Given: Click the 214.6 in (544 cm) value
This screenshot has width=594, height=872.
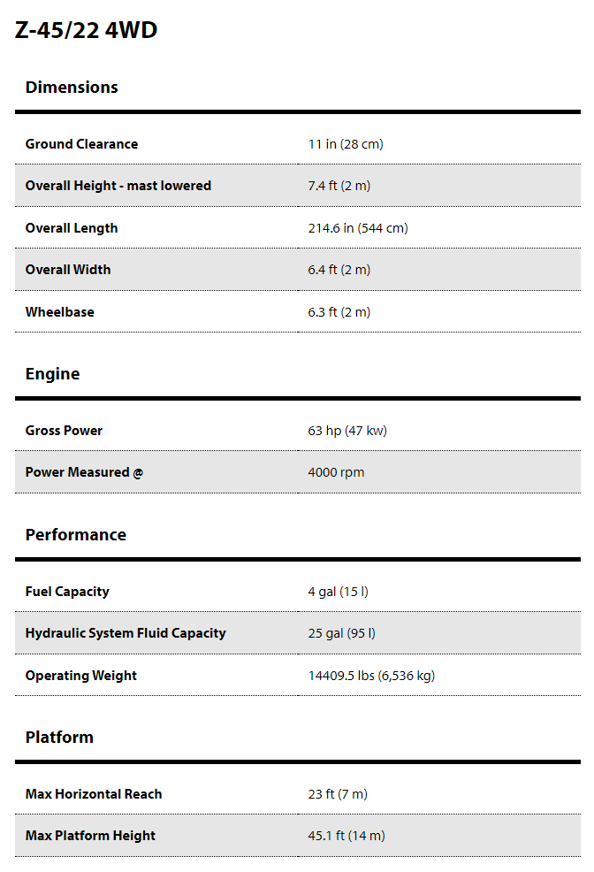Looking at the screenshot, I should coord(358,228).
